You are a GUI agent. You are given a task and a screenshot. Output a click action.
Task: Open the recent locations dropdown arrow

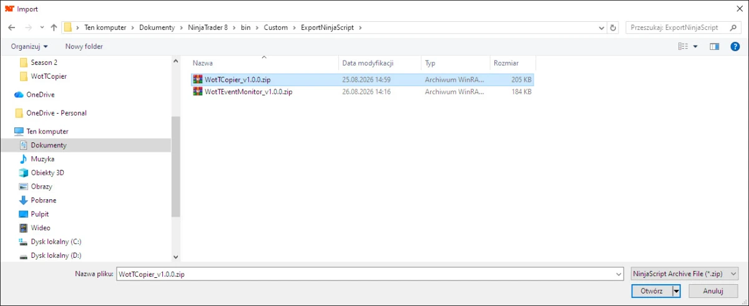(42, 27)
